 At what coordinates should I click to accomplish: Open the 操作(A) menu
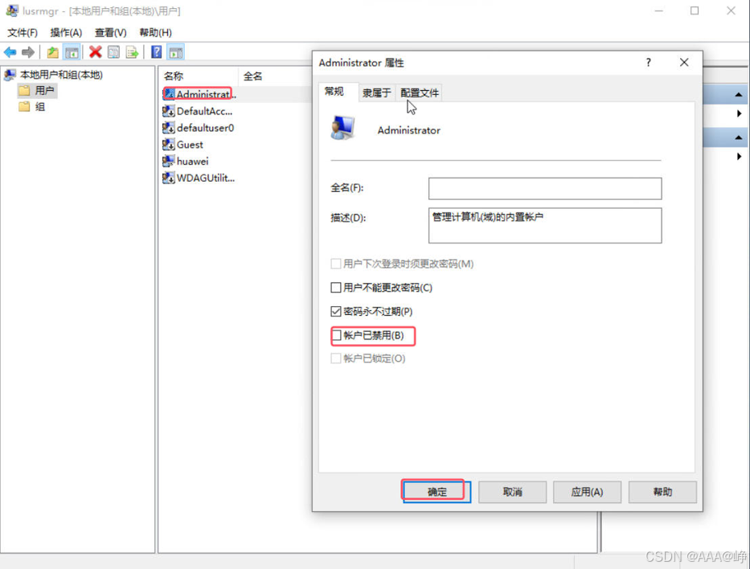pyautogui.click(x=66, y=32)
